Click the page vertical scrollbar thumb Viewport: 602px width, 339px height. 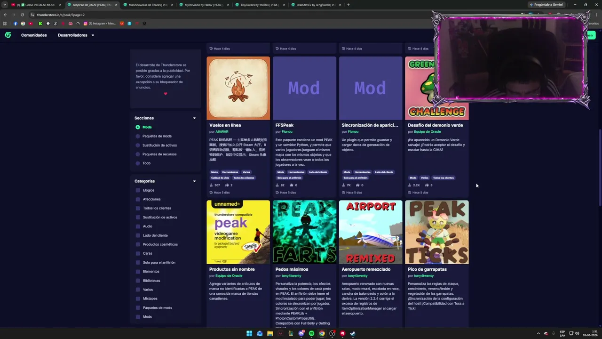600,167
